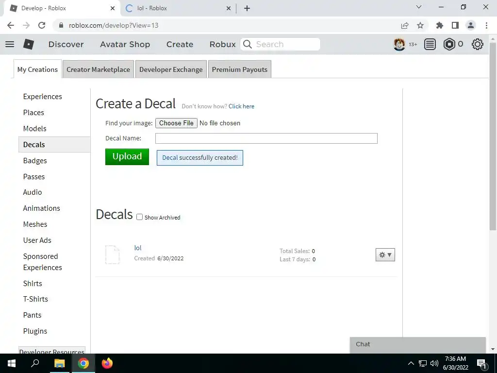497x373 pixels.
Task: Open the Robux balance icon
Action: [449, 44]
